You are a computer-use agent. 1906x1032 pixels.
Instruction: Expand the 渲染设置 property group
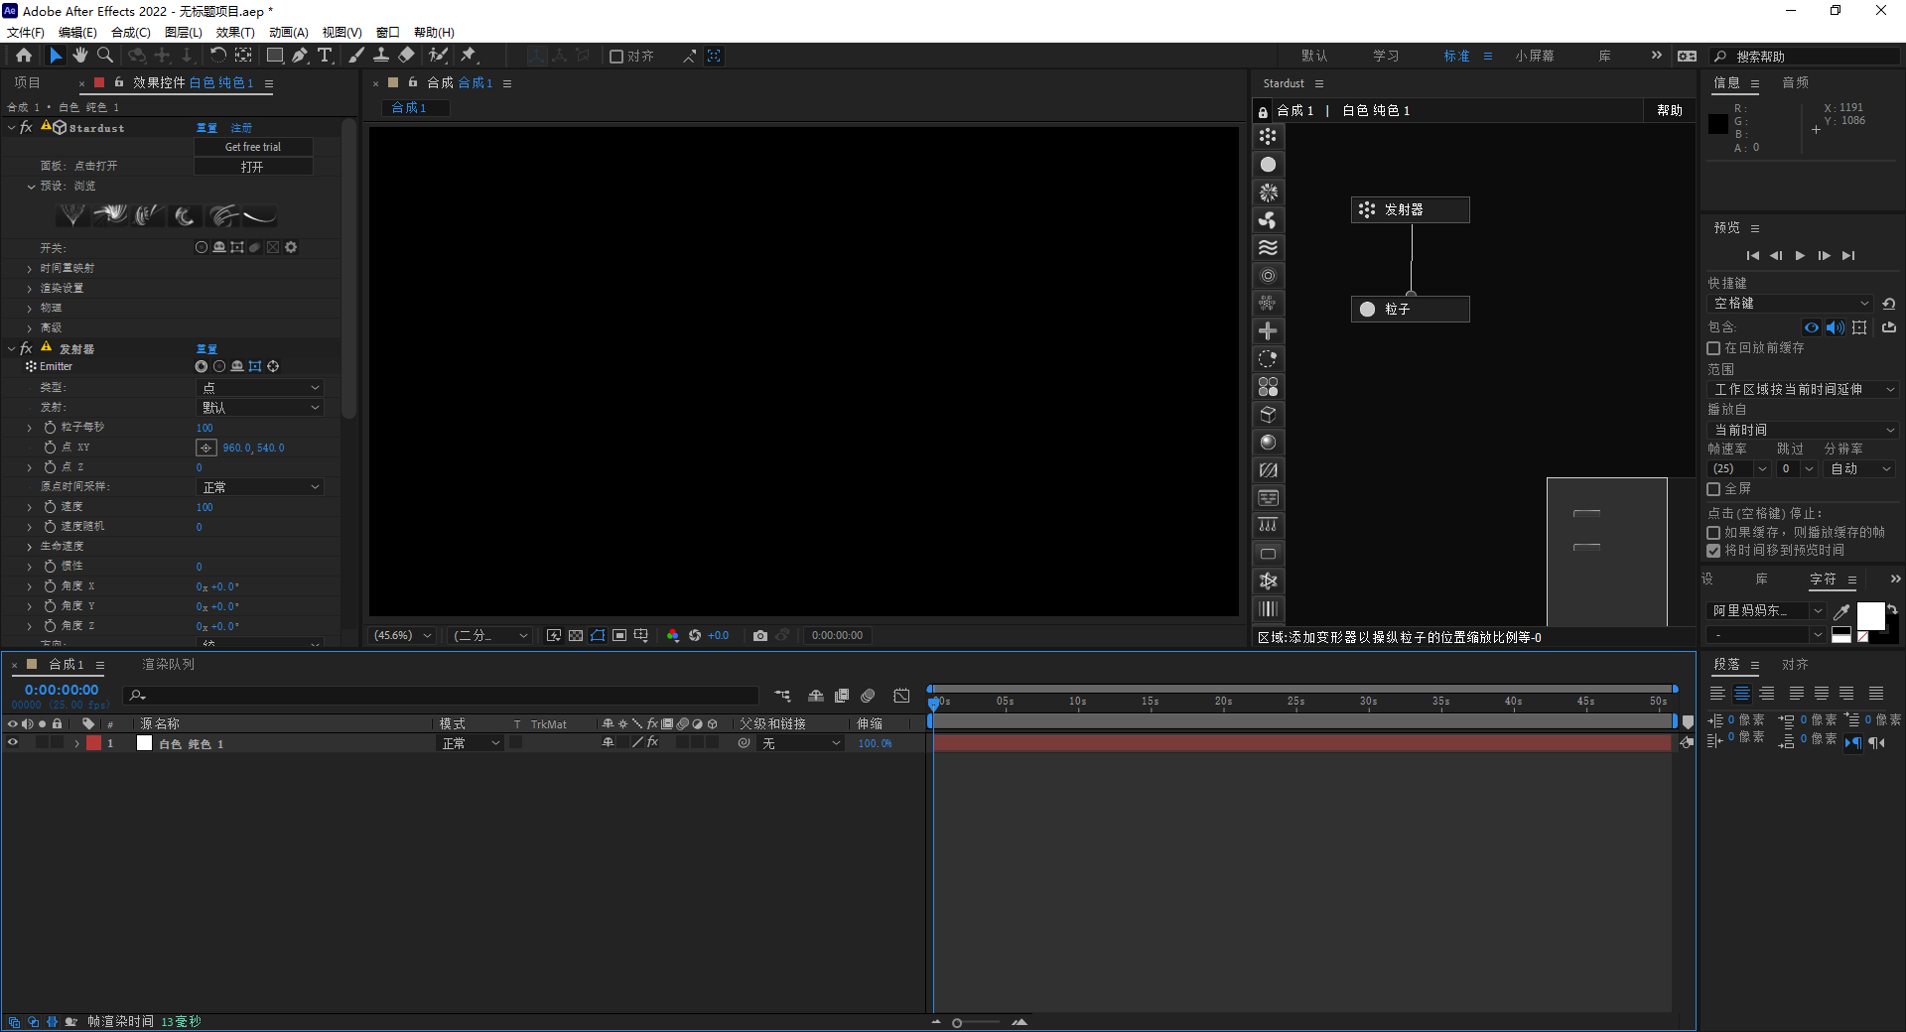click(x=30, y=288)
